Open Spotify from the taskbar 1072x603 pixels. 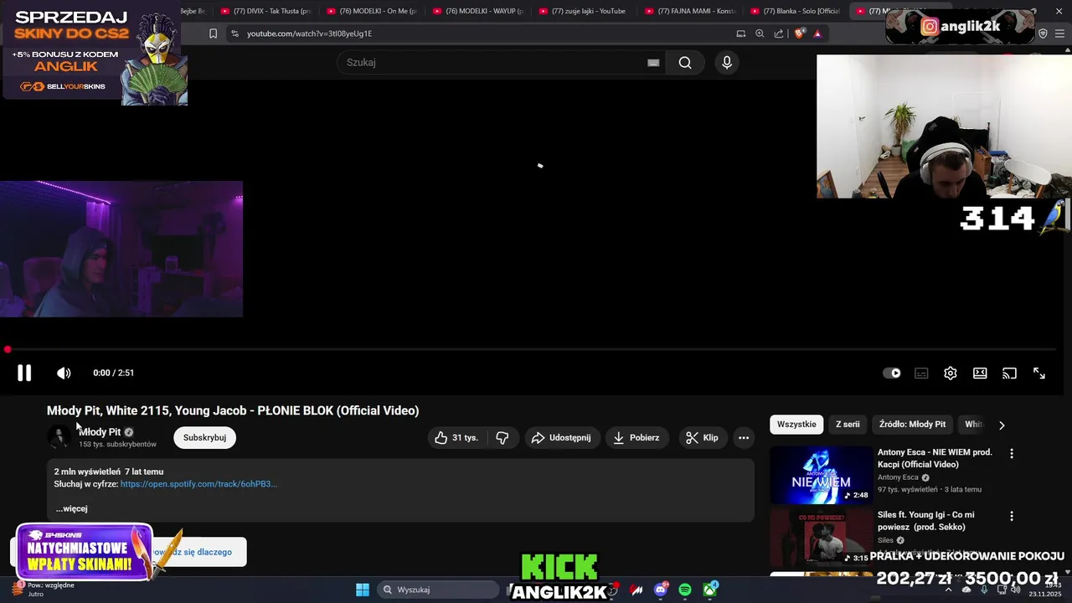tap(685, 590)
